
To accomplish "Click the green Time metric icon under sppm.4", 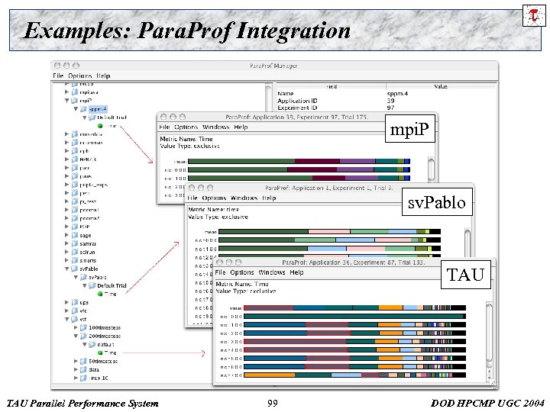I will [100, 126].
